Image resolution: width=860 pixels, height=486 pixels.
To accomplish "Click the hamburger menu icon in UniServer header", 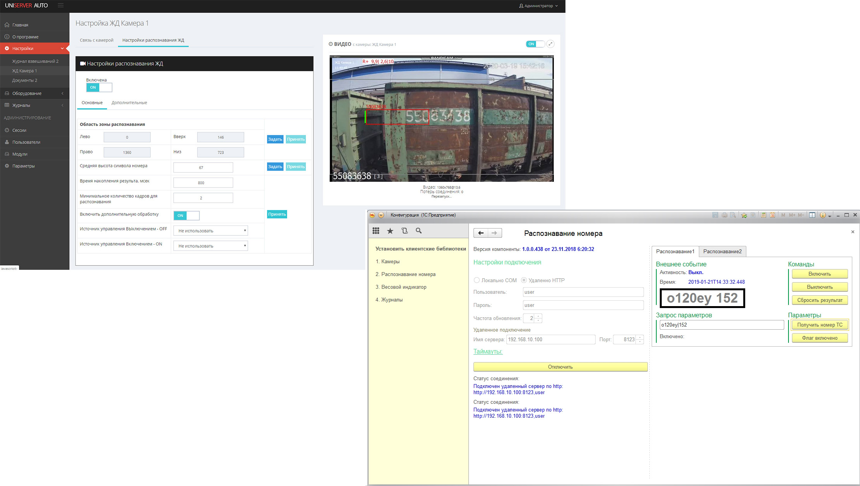I will tap(61, 5).
